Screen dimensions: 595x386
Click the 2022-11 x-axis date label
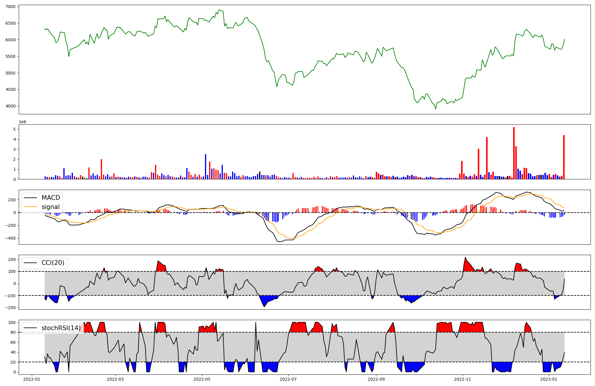(463, 379)
